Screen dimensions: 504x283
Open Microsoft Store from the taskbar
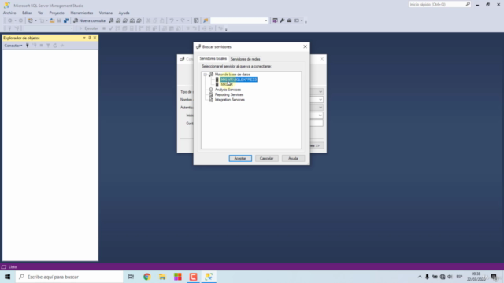(178, 277)
